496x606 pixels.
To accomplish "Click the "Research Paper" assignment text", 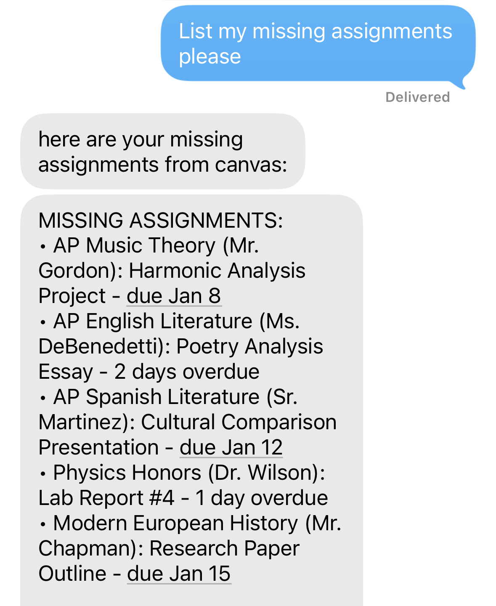I will (224, 548).
